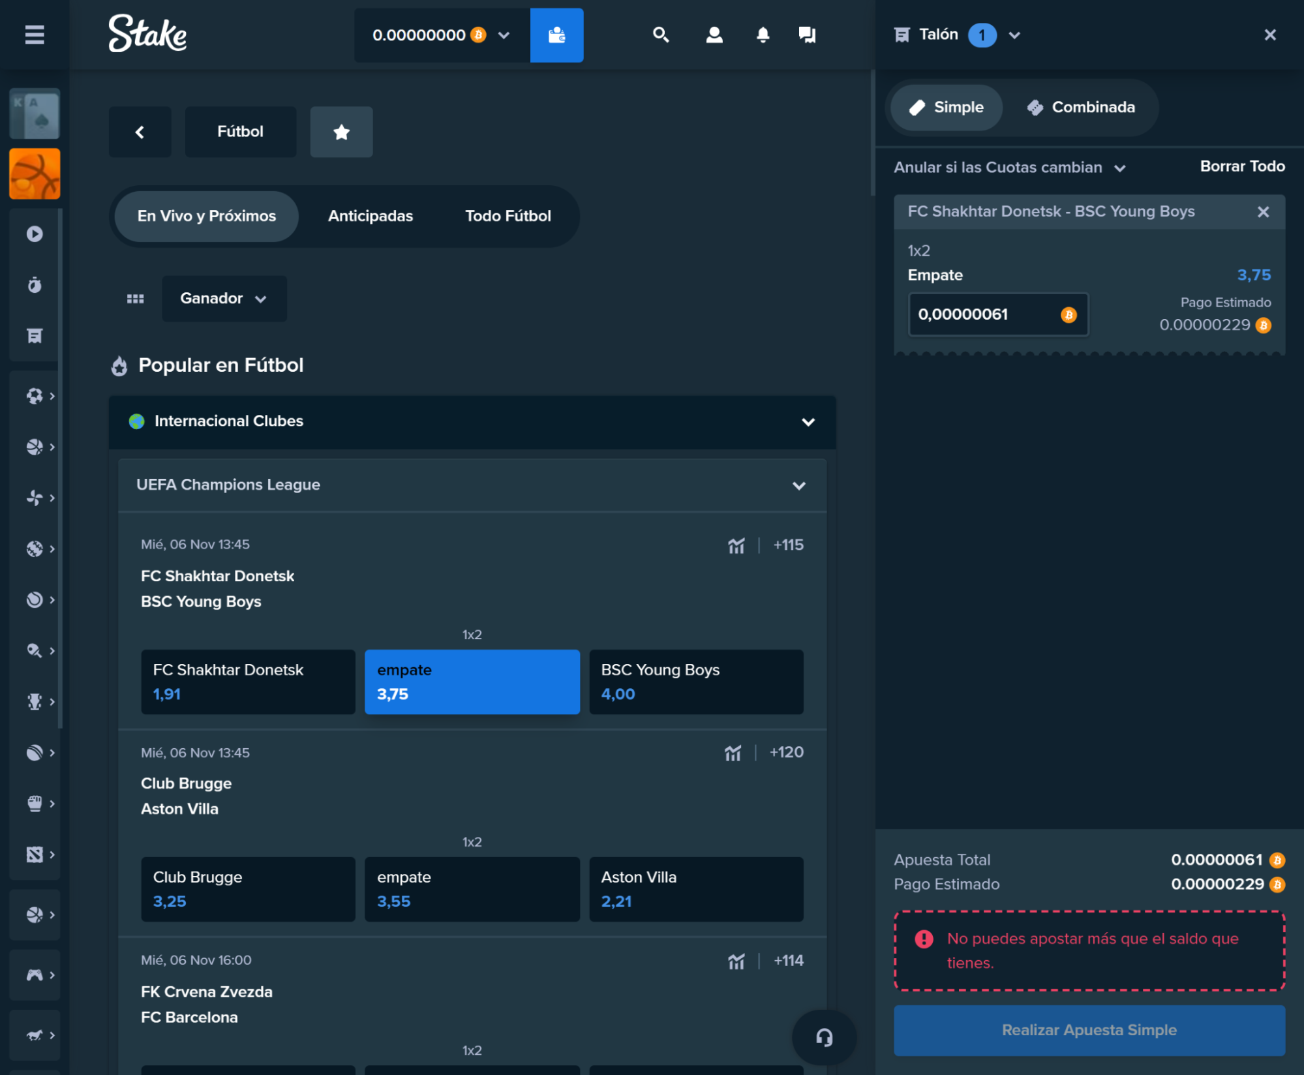Open +115 more markets for Shakhtar match
Image resolution: width=1304 pixels, height=1075 pixels.
(788, 545)
